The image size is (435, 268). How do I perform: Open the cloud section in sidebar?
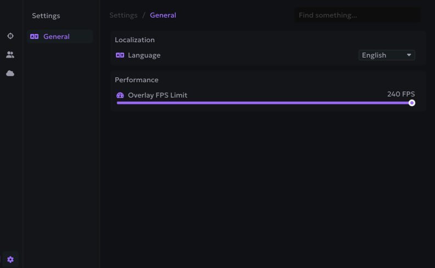coord(10,73)
